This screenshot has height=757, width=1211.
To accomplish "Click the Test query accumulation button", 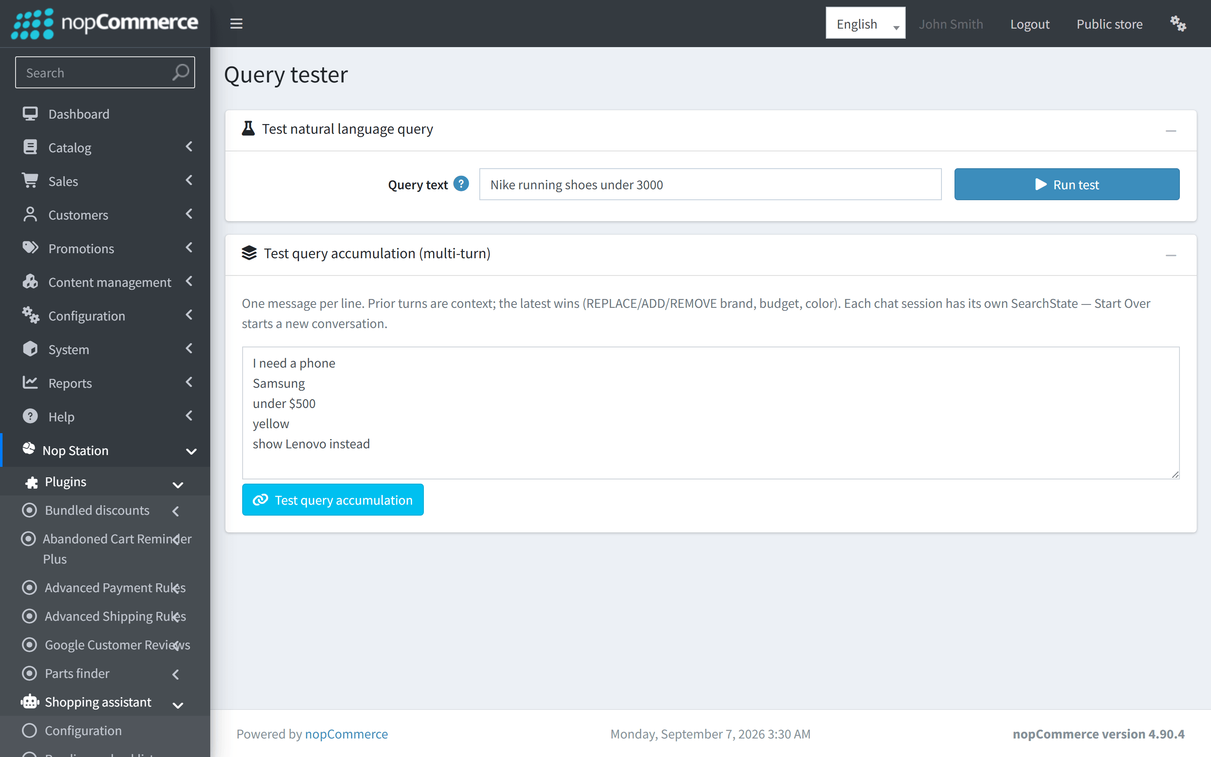I will [333, 500].
